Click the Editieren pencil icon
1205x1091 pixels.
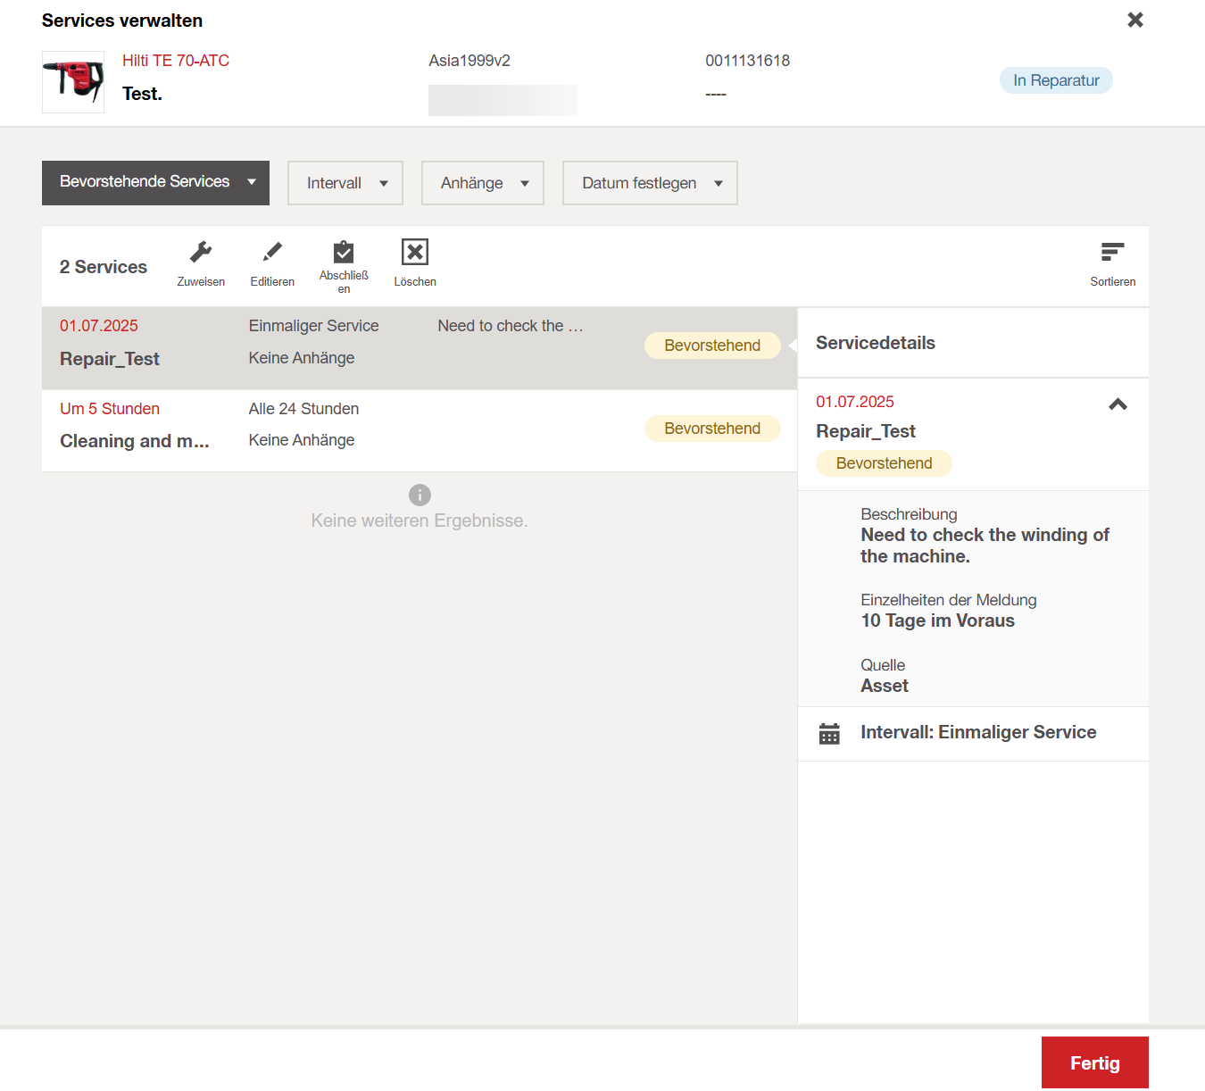pos(272,253)
